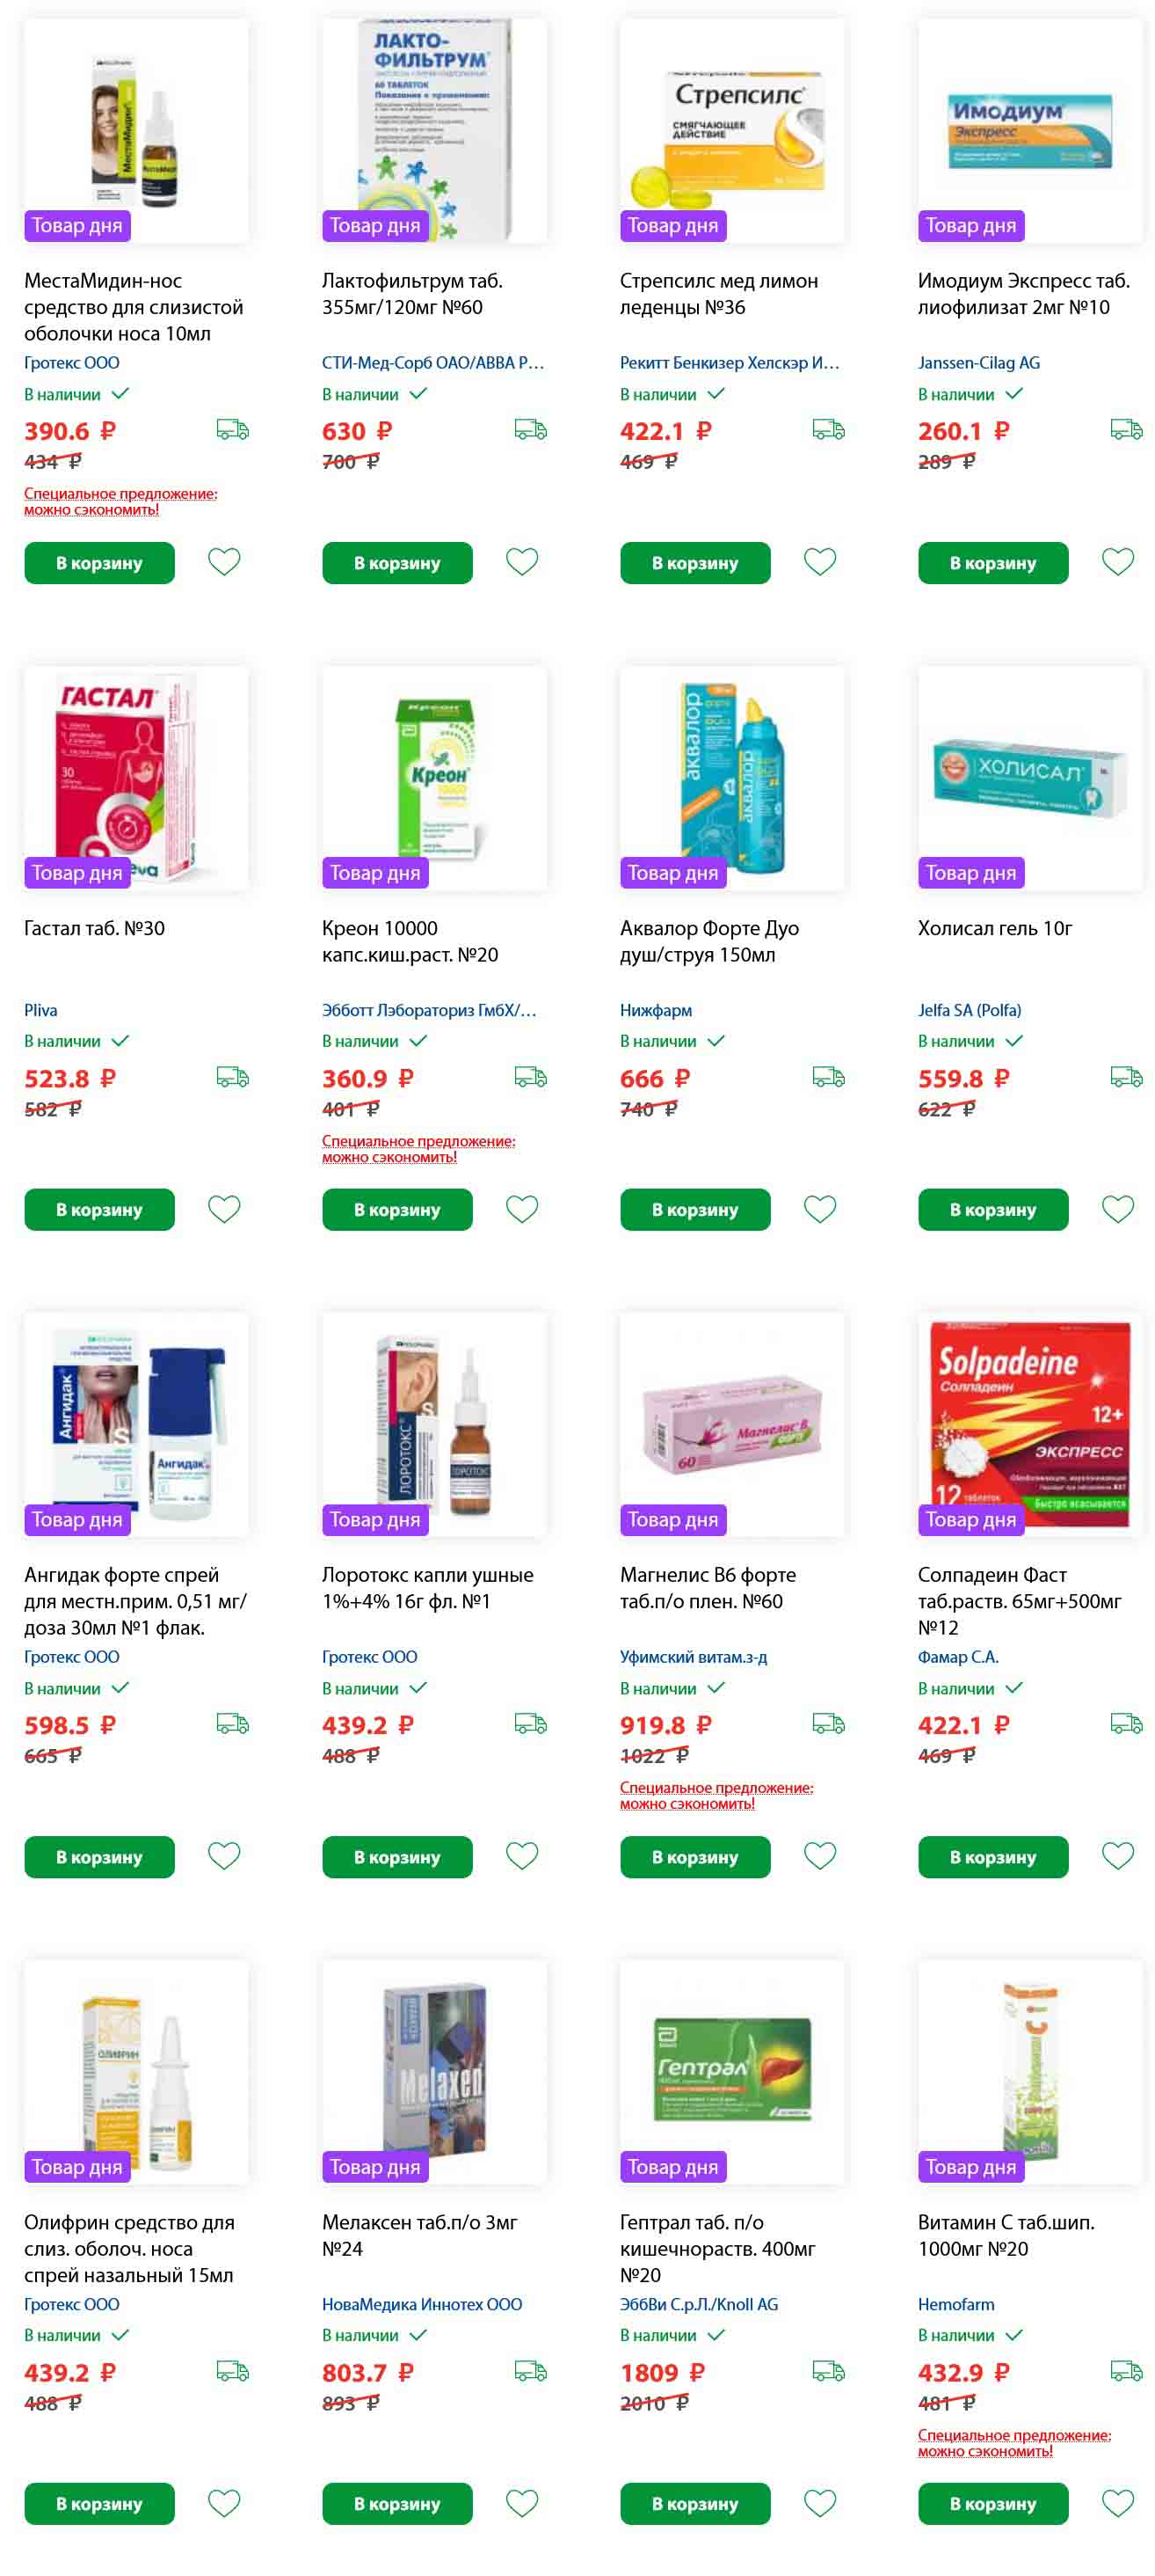Click heart icon for Солпадеин Фаст
1155x2576 pixels.
(x=1117, y=1856)
